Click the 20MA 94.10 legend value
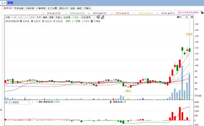 tap(100, 13)
